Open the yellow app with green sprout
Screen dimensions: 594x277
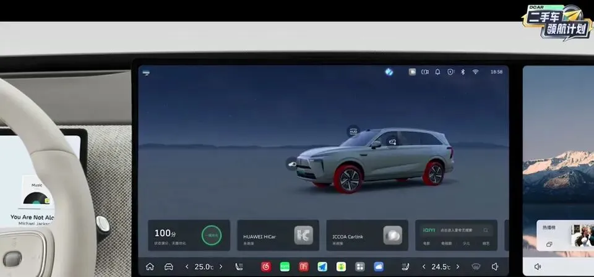coord(341,266)
